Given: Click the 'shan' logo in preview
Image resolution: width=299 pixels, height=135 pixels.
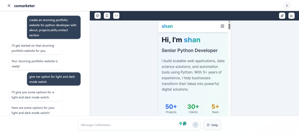Looking at the screenshot, I should tap(167, 26).
